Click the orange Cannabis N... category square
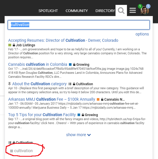 (x=98, y=100)
